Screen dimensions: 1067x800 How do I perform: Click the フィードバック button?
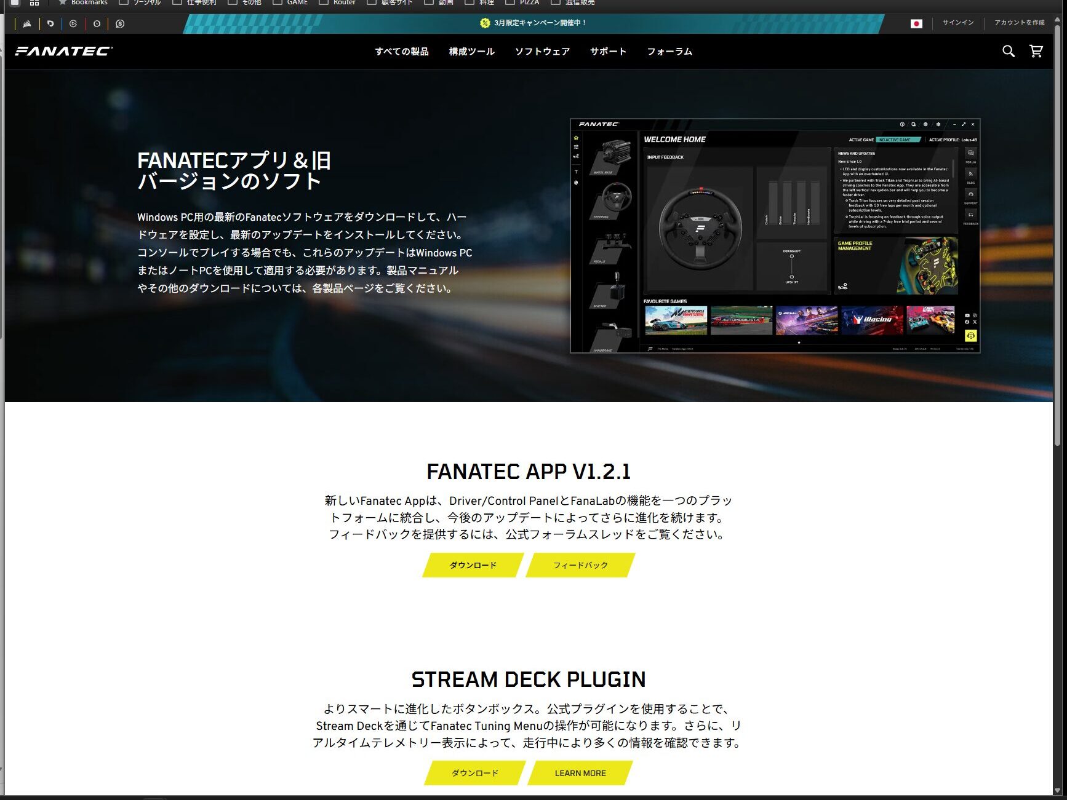point(580,565)
